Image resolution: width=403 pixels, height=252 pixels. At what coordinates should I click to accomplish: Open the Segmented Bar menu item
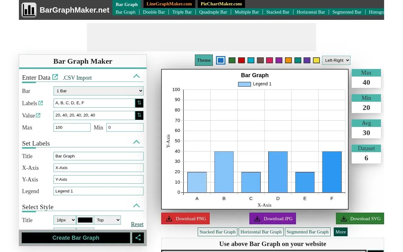[347, 12]
